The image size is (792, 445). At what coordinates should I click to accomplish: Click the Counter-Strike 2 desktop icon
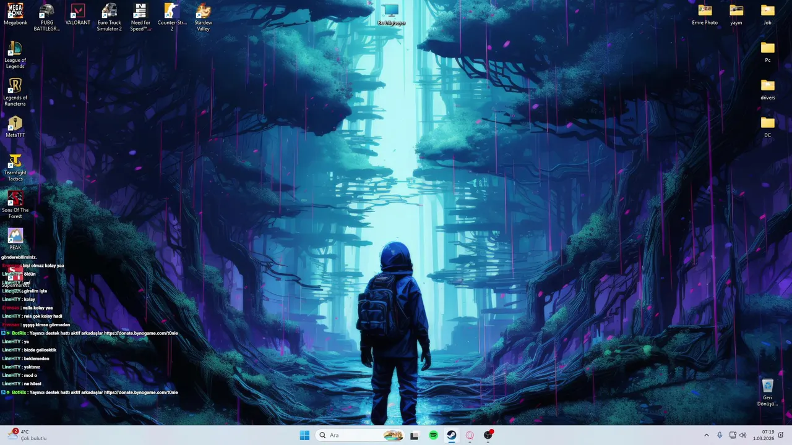(x=172, y=17)
